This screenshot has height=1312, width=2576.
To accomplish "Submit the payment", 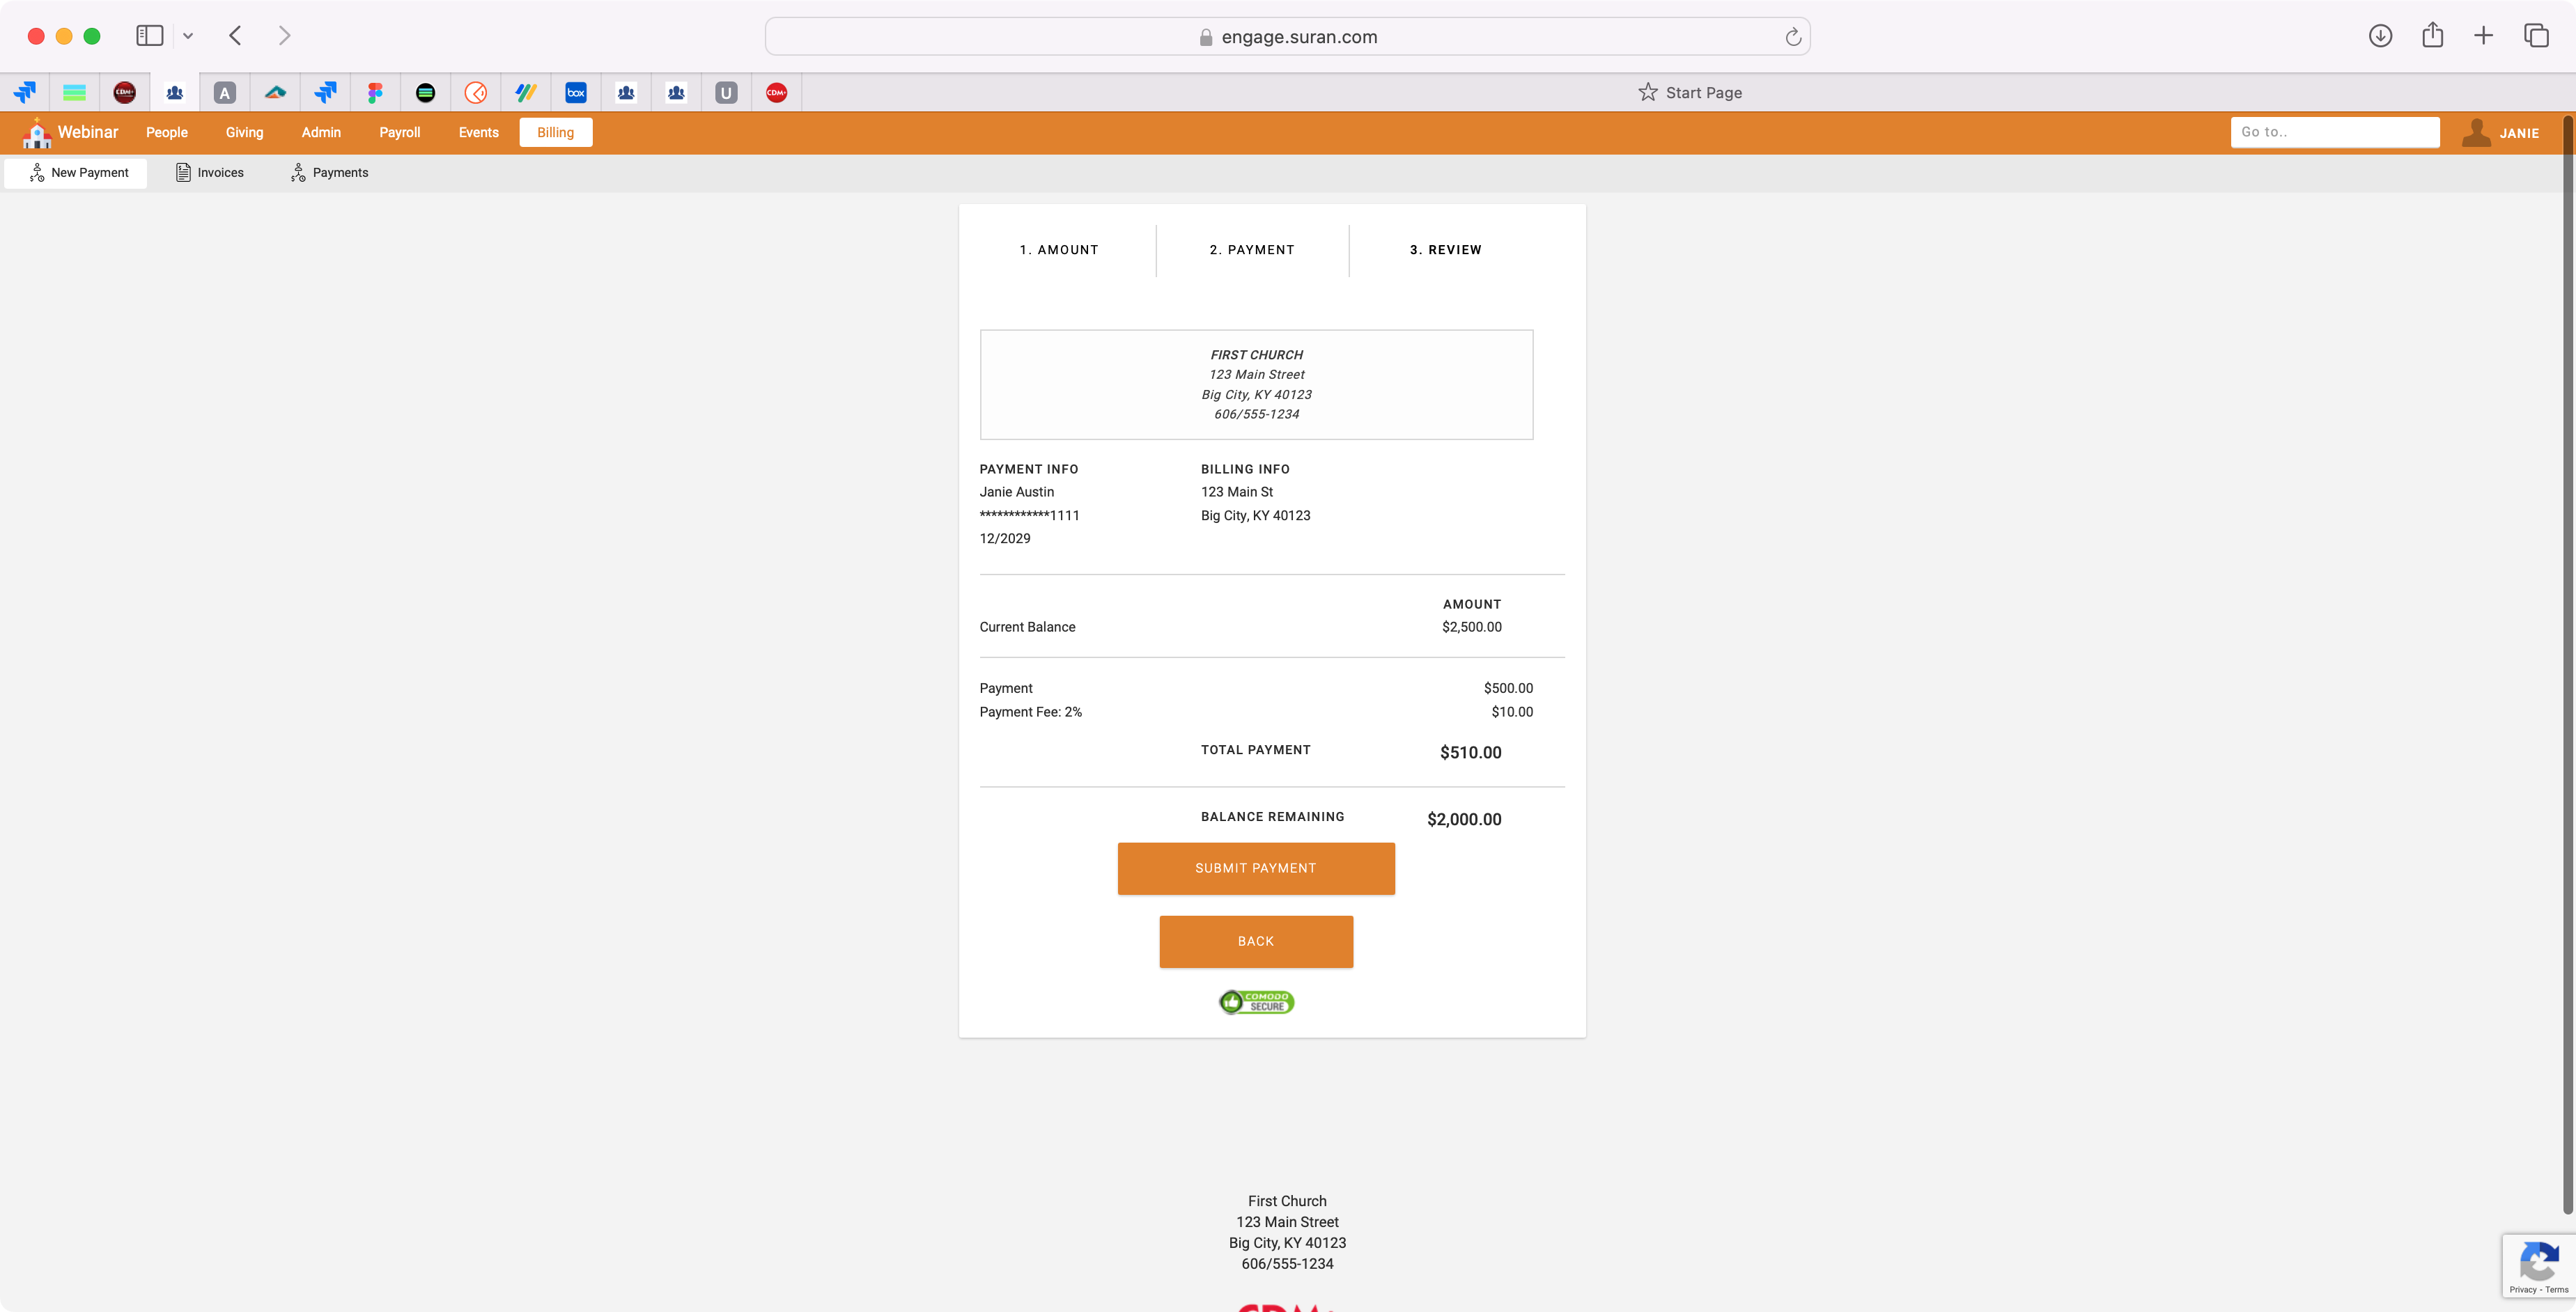I will [1256, 868].
